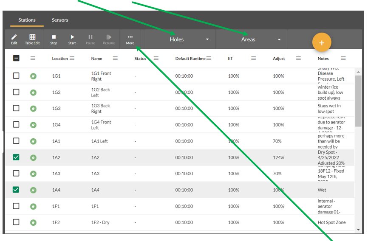The width and height of the screenshot is (368, 241).
Task: Select the '1A1 Left' name cell
Action: (99, 141)
